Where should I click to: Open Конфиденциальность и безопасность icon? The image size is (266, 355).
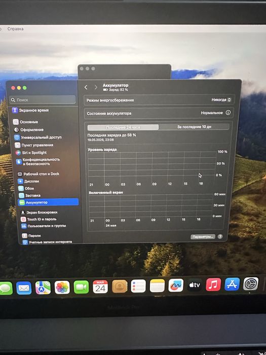point(19,161)
